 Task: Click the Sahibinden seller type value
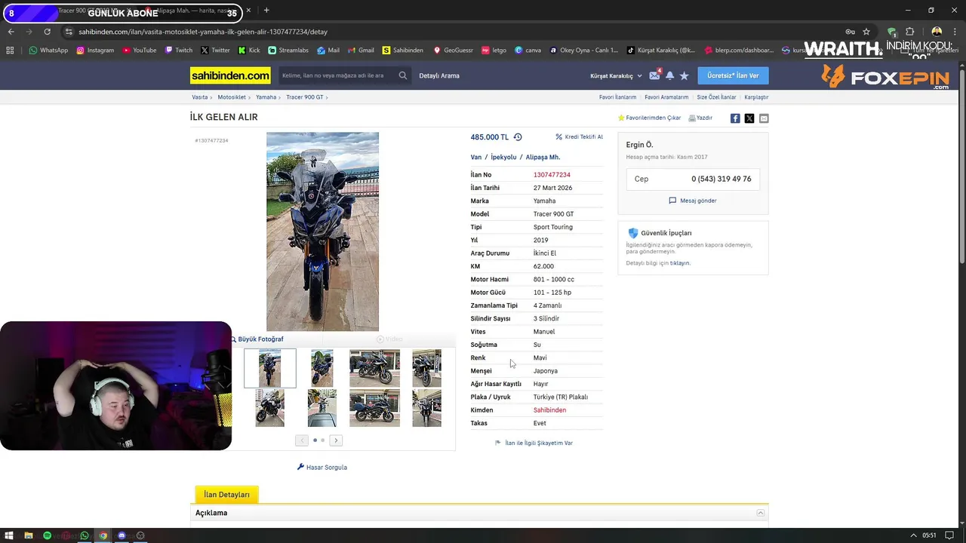[549, 410]
